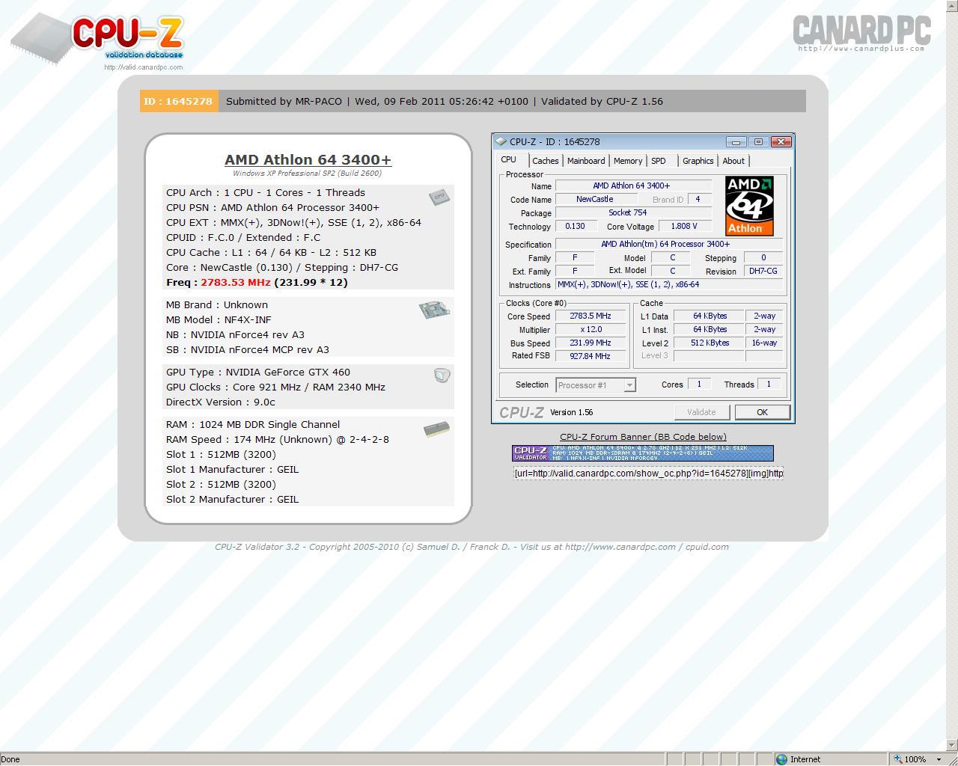Click the AMD Athlon 64 3400+ heading link
Viewport: 958px width, 766px height.
308,159
